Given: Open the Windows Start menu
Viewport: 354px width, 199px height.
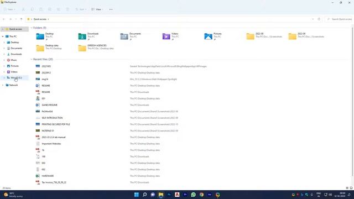Looking at the screenshot, I should 137,195.
